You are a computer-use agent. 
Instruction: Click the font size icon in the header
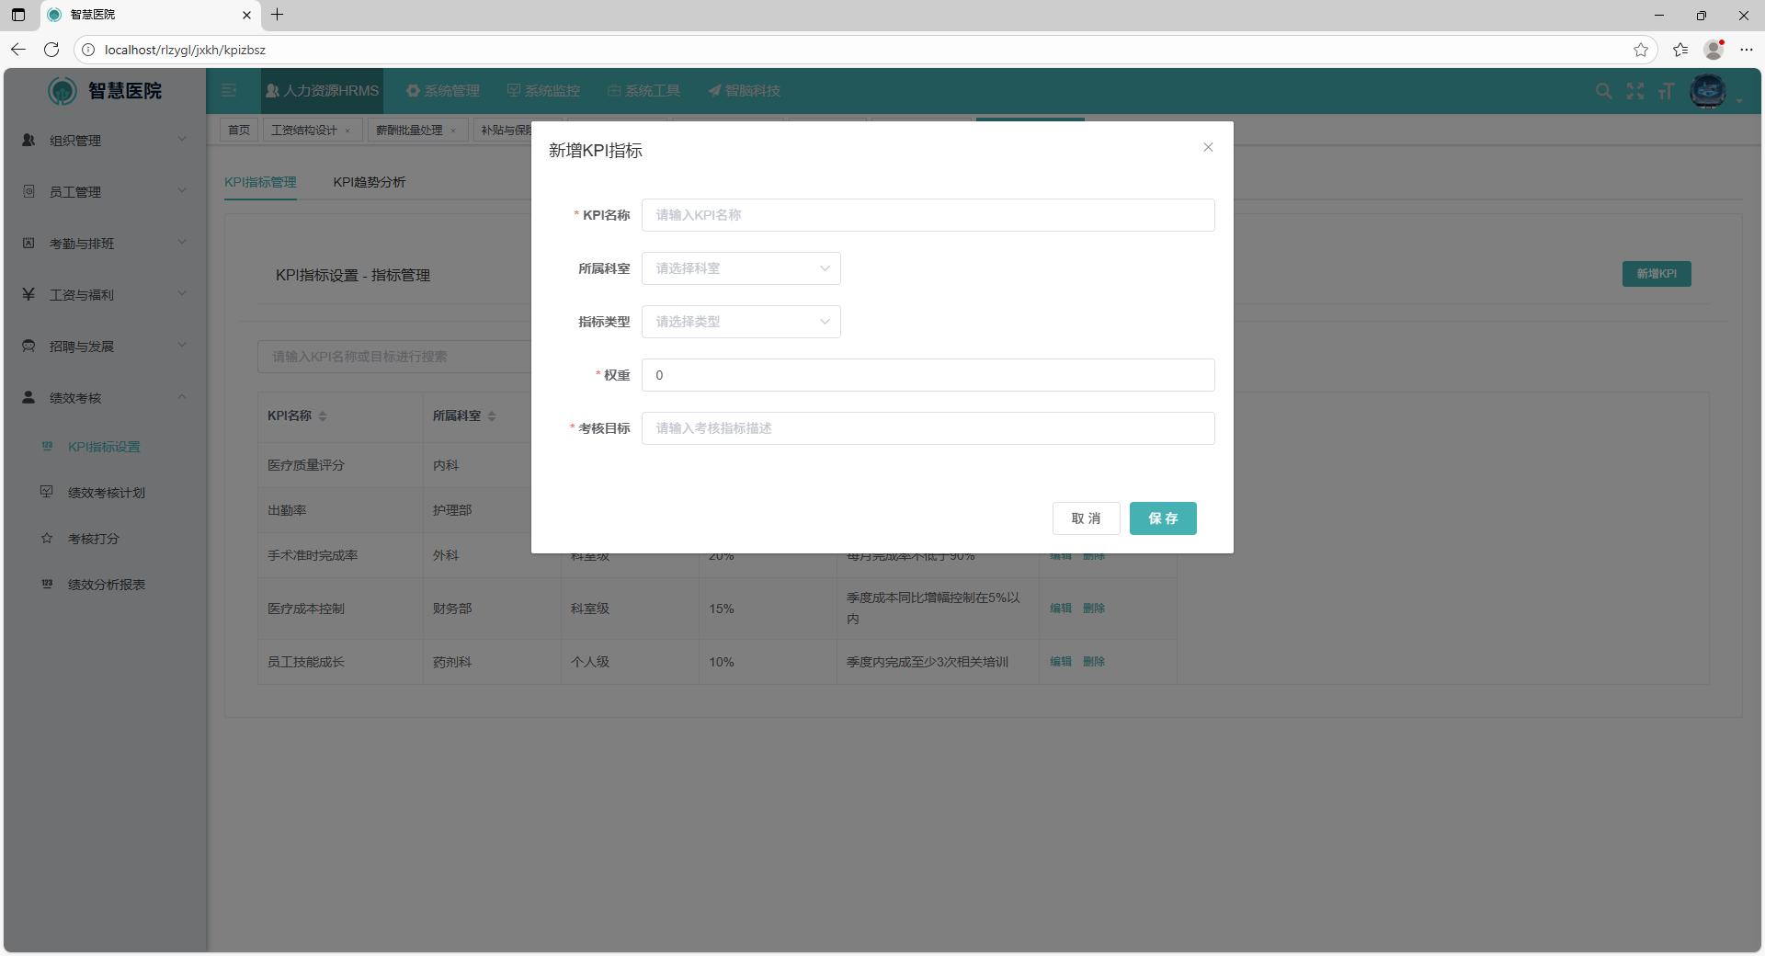pyautogui.click(x=1667, y=91)
